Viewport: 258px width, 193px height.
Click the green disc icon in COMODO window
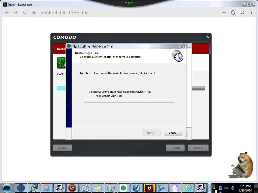(61, 63)
